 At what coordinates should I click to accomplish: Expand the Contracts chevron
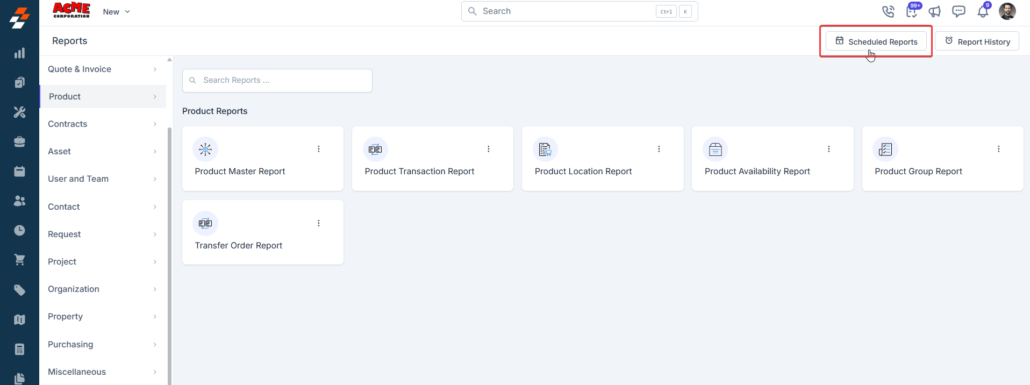[x=155, y=124]
